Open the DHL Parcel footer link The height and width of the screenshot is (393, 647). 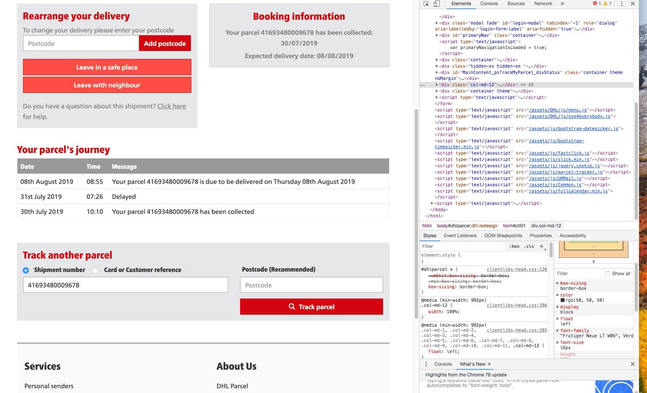[232, 386]
